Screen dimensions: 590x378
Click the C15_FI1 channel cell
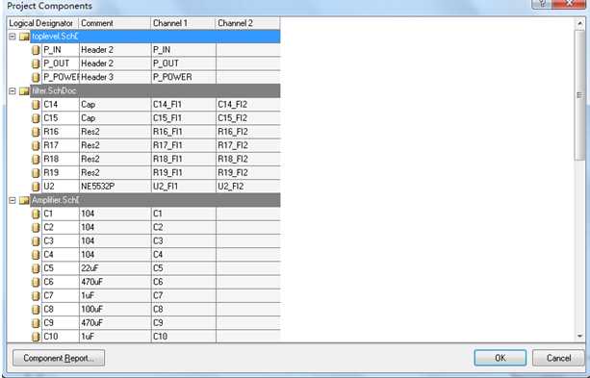(x=183, y=118)
